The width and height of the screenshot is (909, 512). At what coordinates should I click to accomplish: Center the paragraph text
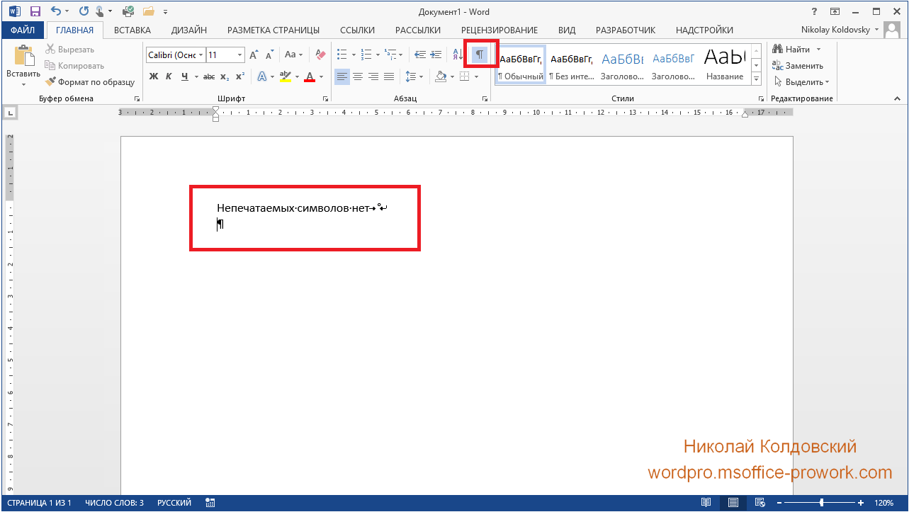coord(358,76)
